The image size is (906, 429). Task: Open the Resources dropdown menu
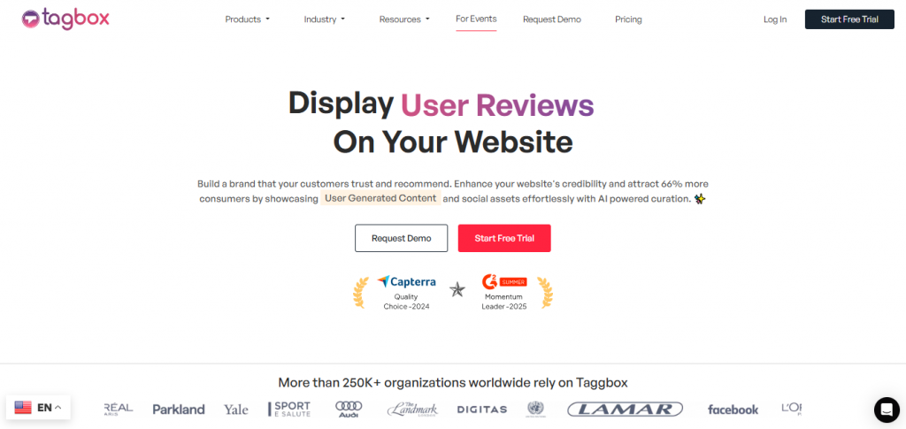click(403, 19)
